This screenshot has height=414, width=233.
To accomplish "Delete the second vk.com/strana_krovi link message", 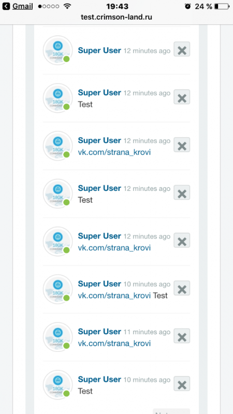I will coord(182,240).
